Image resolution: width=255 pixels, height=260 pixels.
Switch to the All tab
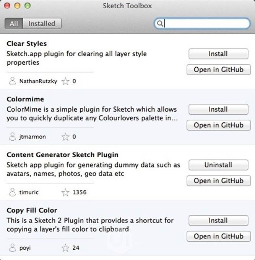pyautogui.click(x=14, y=23)
